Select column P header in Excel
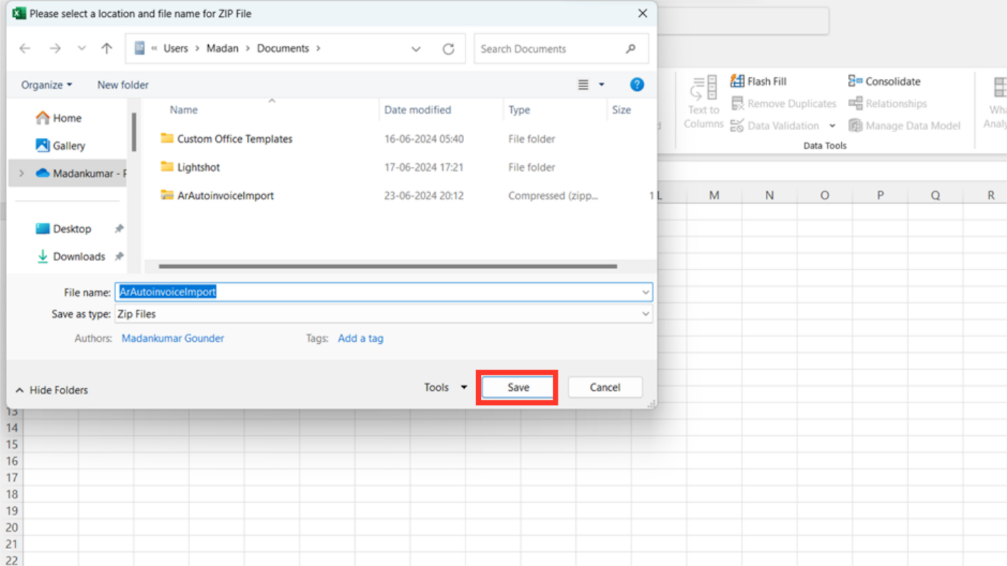 coord(880,195)
